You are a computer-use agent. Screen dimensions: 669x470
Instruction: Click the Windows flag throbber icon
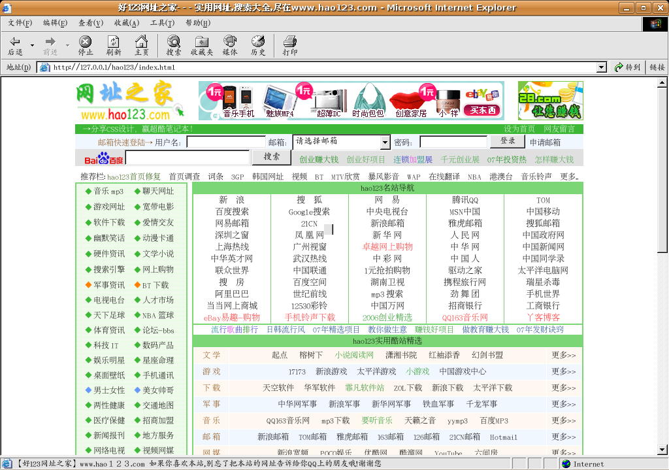(x=655, y=24)
